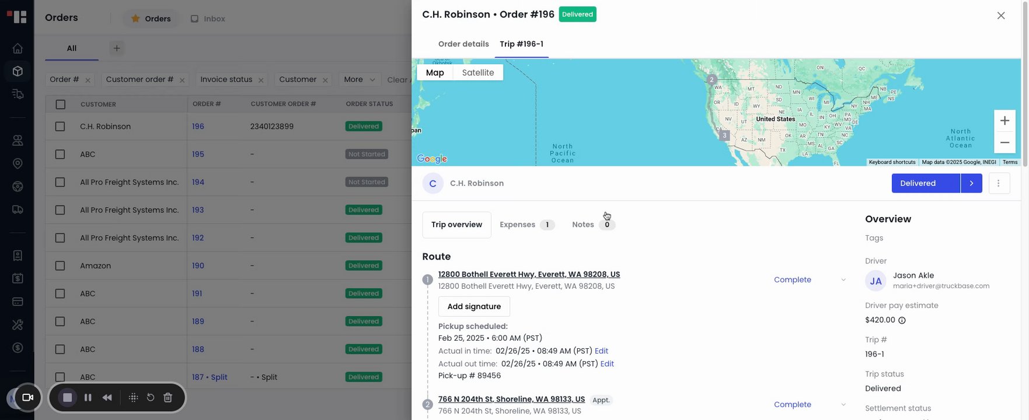Open the 766 N 204th St address link

point(511,400)
